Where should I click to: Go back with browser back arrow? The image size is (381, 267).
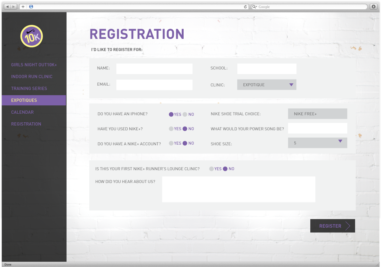pos(8,7)
